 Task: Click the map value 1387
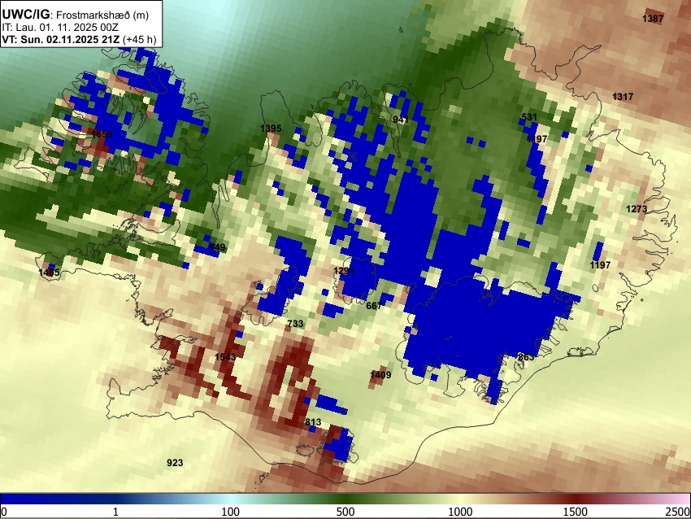(x=653, y=19)
